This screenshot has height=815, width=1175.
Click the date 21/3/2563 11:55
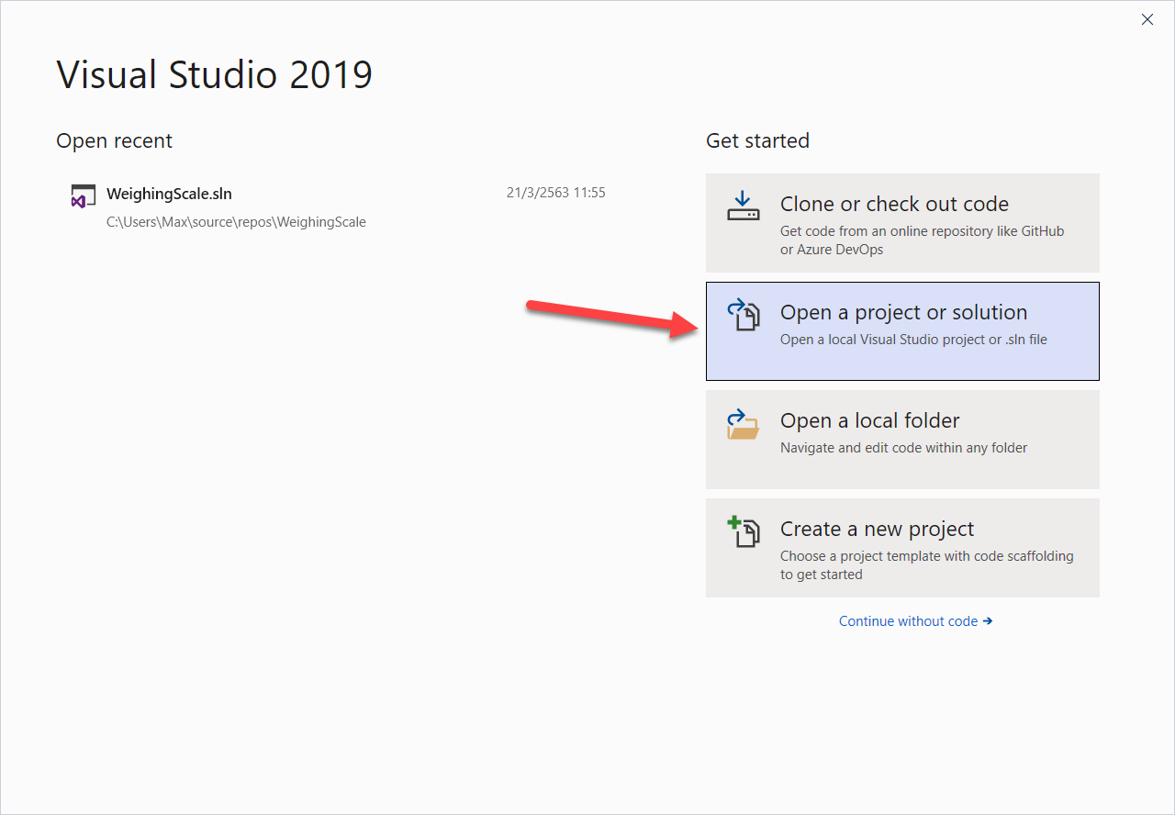555,193
